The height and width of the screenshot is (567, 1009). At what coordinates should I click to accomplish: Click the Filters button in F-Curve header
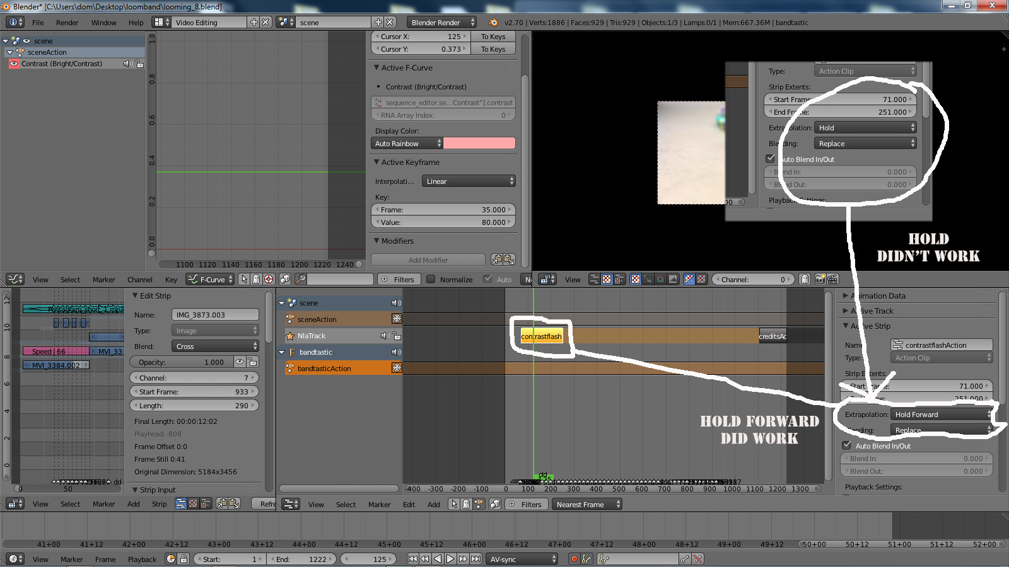pyautogui.click(x=398, y=279)
